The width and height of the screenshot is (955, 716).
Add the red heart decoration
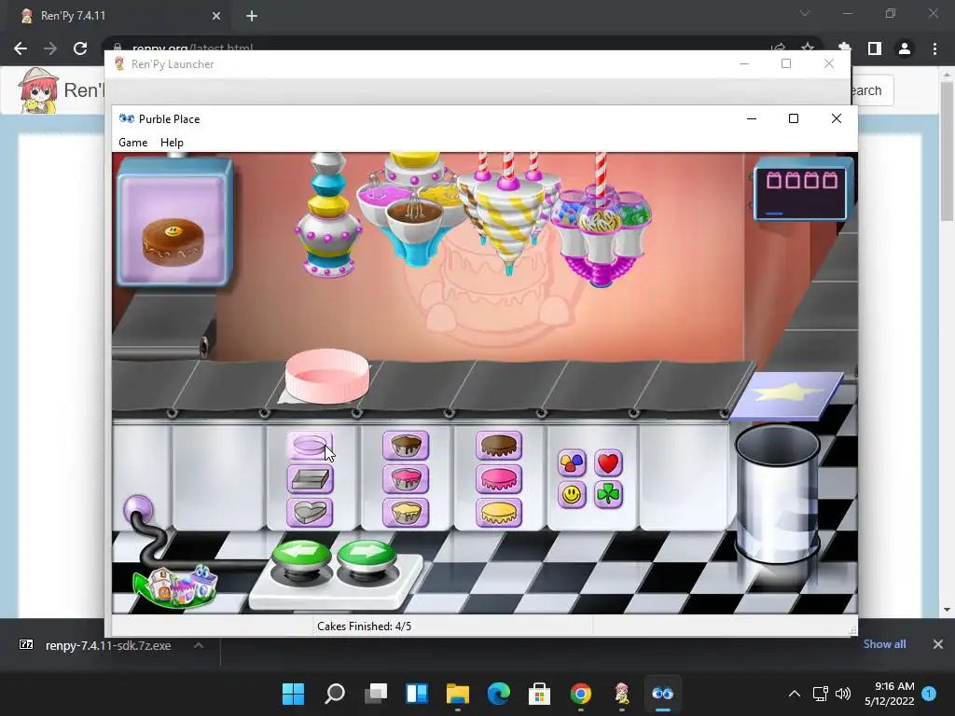[x=608, y=463]
